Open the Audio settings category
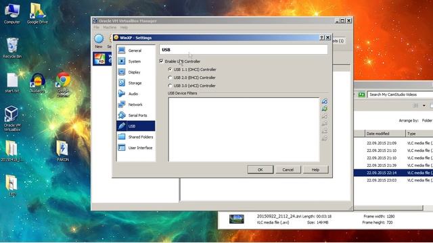Viewport: 433px width, 243px height. tap(135, 94)
